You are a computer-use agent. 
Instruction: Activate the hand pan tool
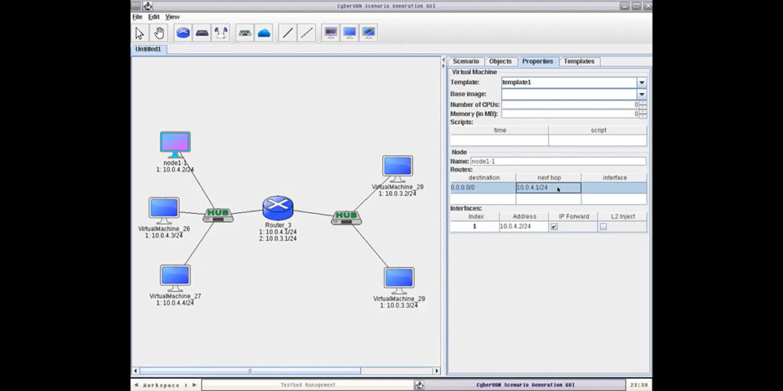tap(160, 33)
